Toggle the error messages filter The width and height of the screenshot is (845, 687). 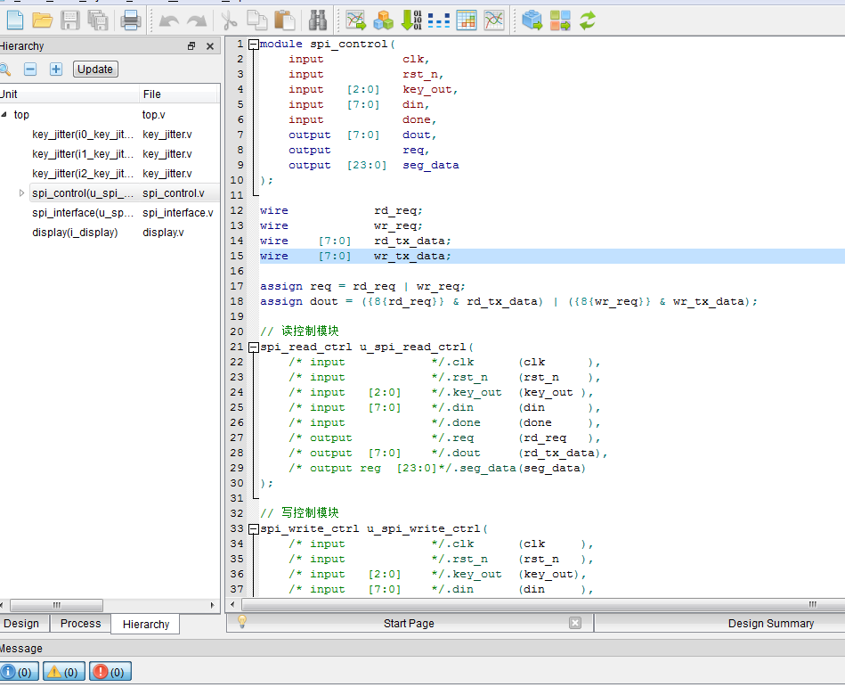110,672
